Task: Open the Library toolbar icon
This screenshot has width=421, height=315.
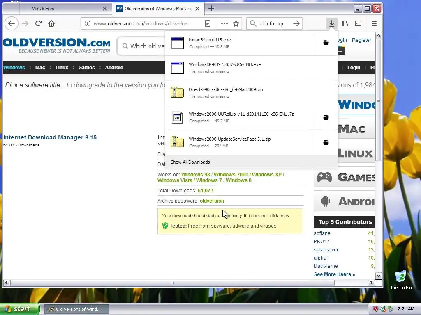Action: tap(345, 23)
